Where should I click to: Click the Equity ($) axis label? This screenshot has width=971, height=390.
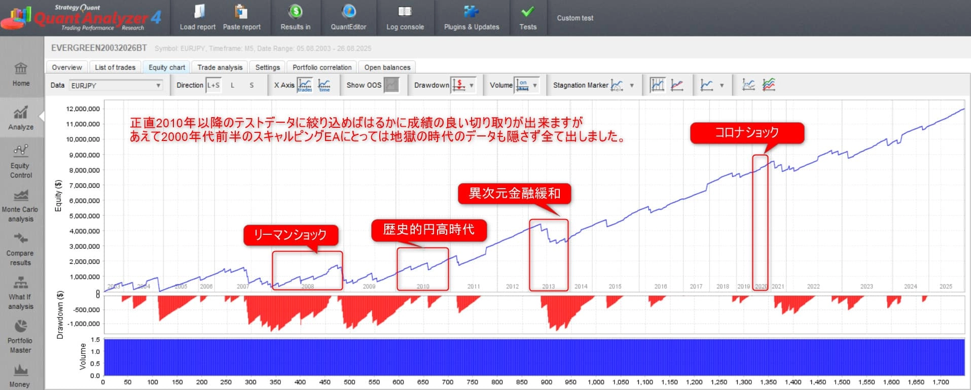point(58,196)
